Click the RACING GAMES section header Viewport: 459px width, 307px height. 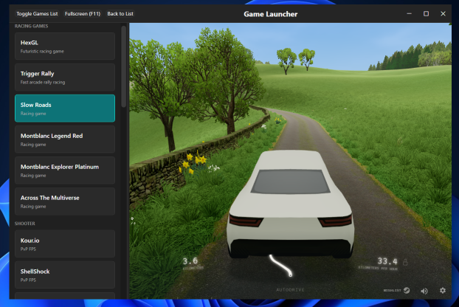(31, 26)
